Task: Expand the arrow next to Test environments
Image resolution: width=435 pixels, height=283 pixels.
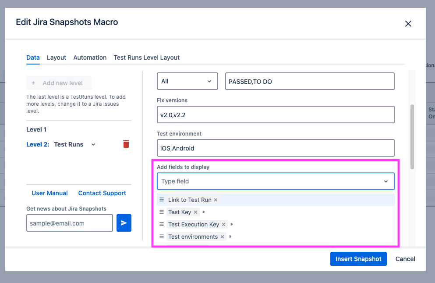Action: point(230,236)
